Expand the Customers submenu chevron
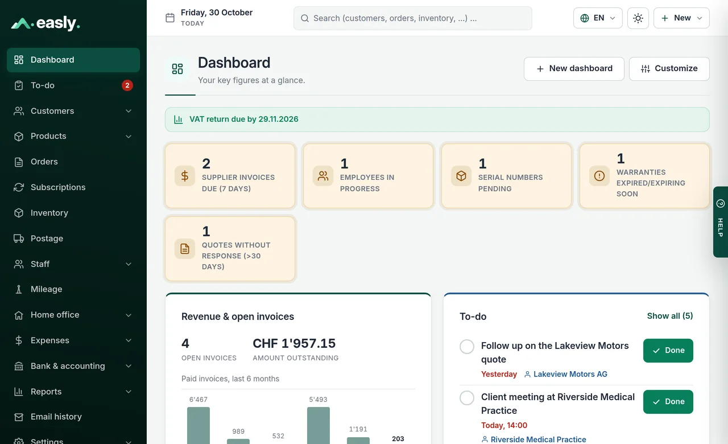728x444 pixels. click(129, 111)
